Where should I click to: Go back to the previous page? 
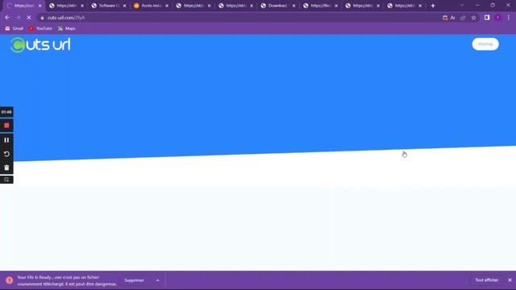[7, 18]
